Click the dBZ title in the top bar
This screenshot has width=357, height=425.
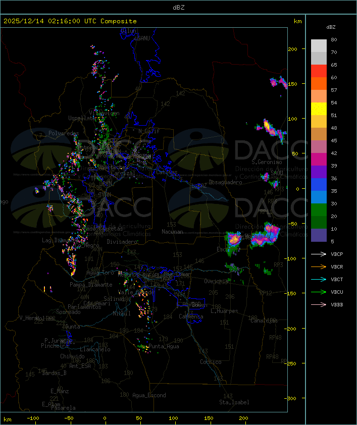pos(179,7)
